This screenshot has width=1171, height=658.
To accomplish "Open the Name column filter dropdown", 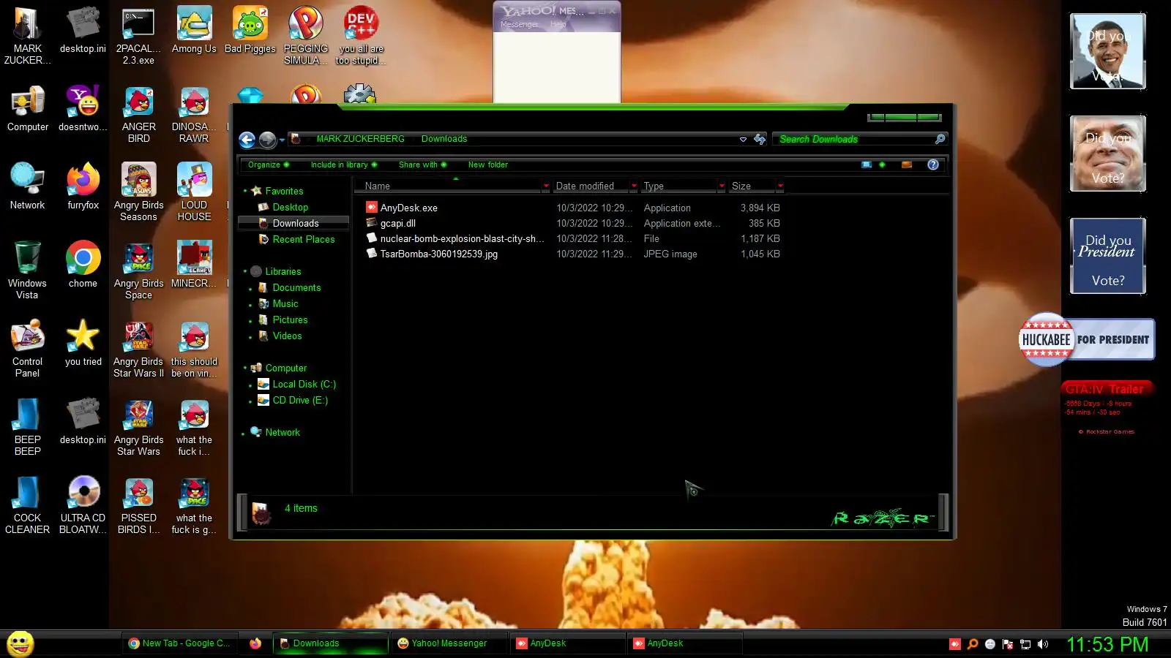I will [546, 186].
